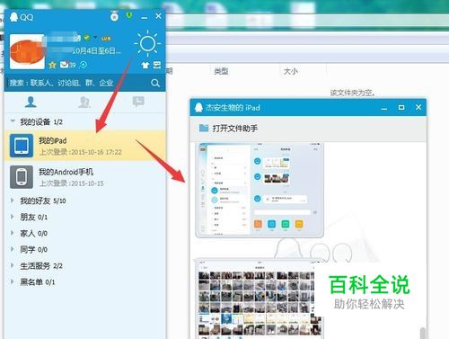Click the iPad chat window scrollbar
The width and height of the screenshot is (449, 339).
coord(423,333)
